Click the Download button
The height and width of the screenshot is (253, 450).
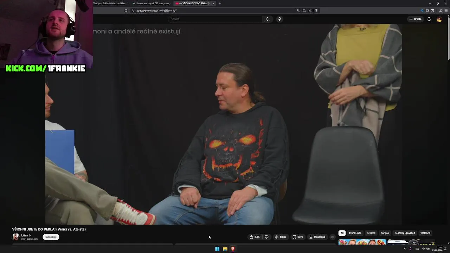click(x=317, y=237)
